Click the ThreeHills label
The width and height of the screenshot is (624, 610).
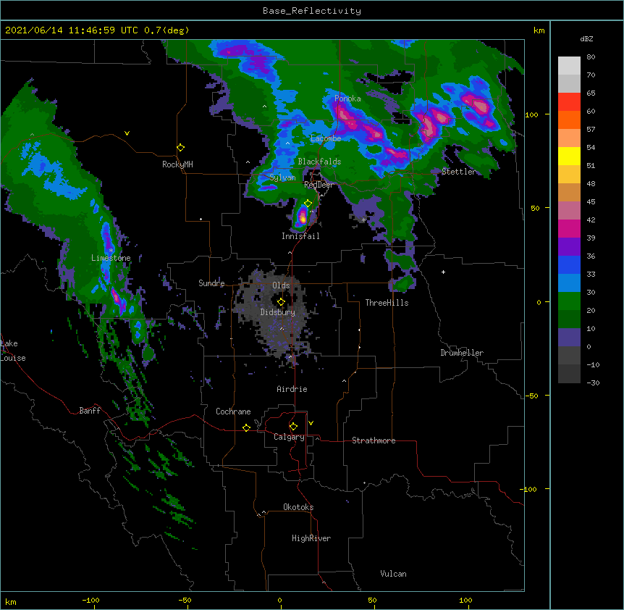click(x=387, y=303)
